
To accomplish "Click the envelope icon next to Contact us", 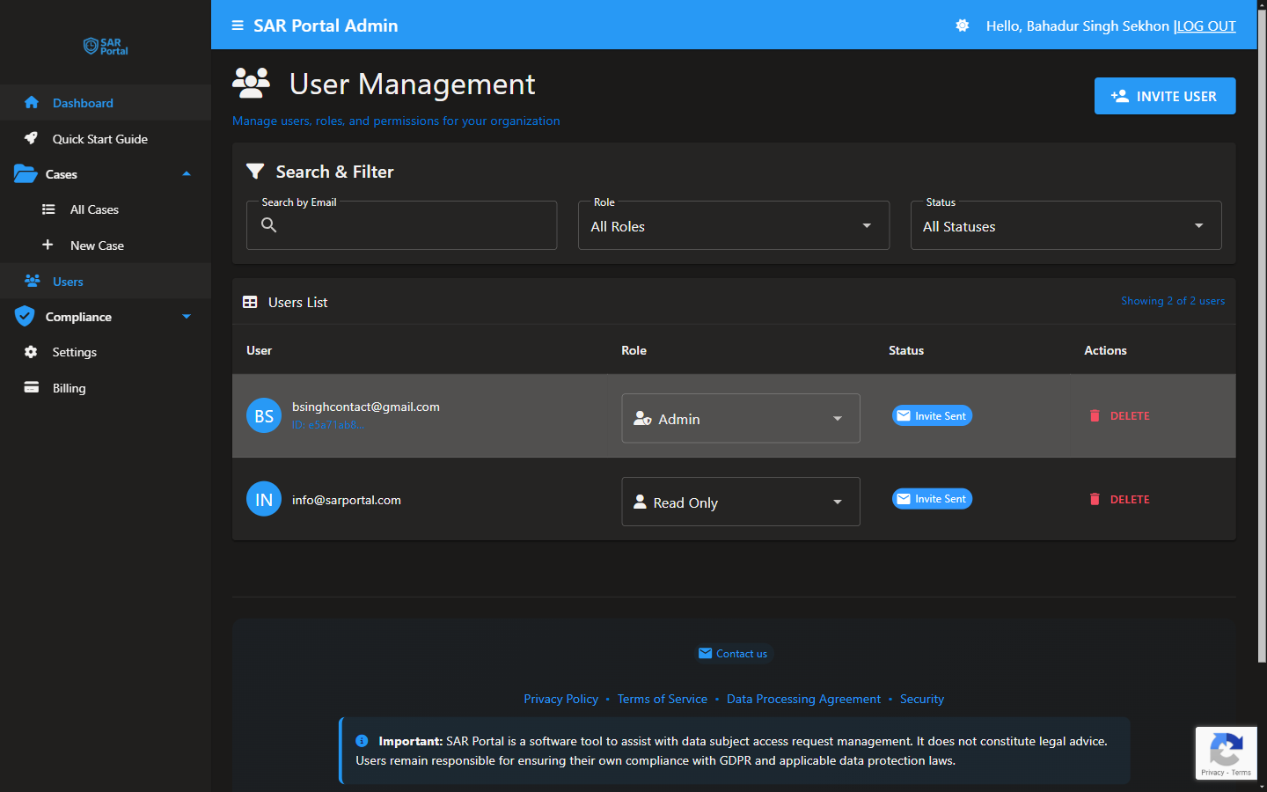I will [x=705, y=653].
